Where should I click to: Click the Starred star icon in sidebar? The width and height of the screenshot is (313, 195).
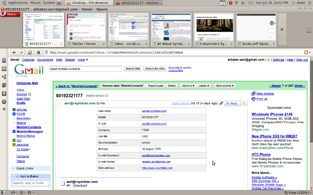(x=30, y=94)
